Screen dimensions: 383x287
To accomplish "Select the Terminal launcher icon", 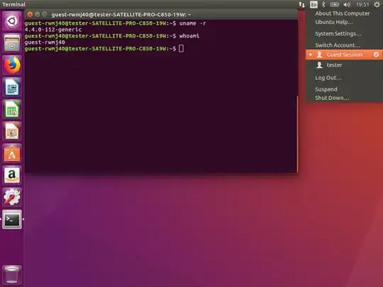I will pyautogui.click(x=12, y=220).
